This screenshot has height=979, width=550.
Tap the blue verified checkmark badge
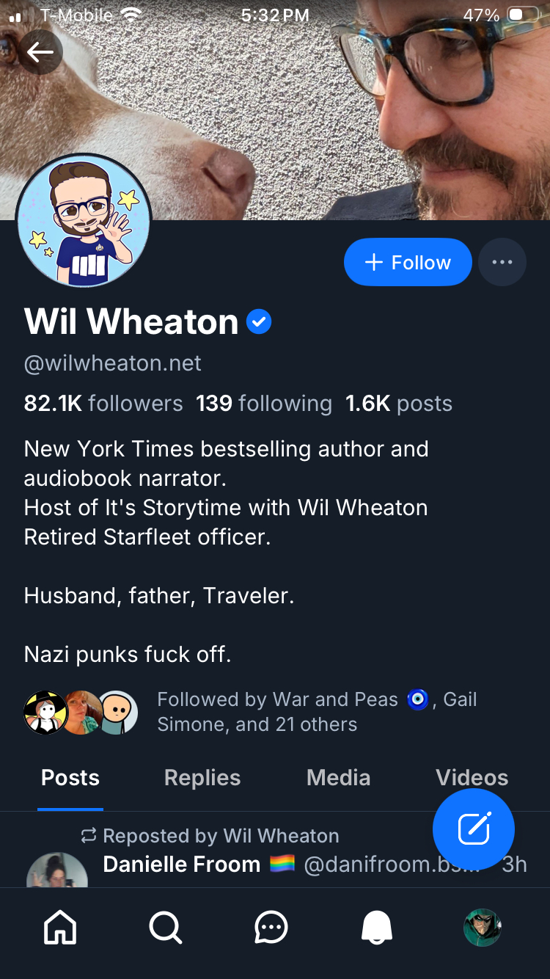pyautogui.click(x=259, y=321)
